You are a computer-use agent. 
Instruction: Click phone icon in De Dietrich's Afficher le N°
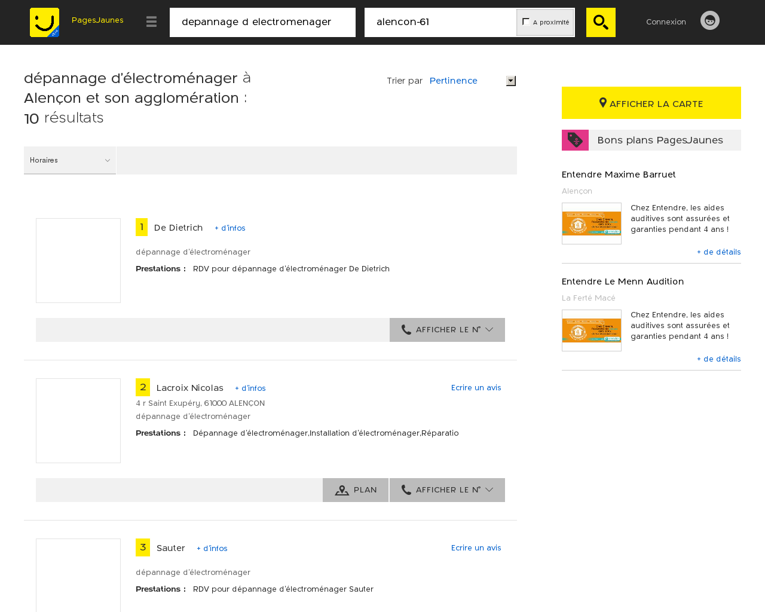pyautogui.click(x=406, y=329)
